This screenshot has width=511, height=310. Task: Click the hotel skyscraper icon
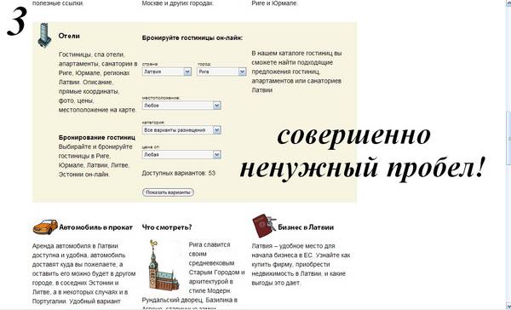click(44, 35)
